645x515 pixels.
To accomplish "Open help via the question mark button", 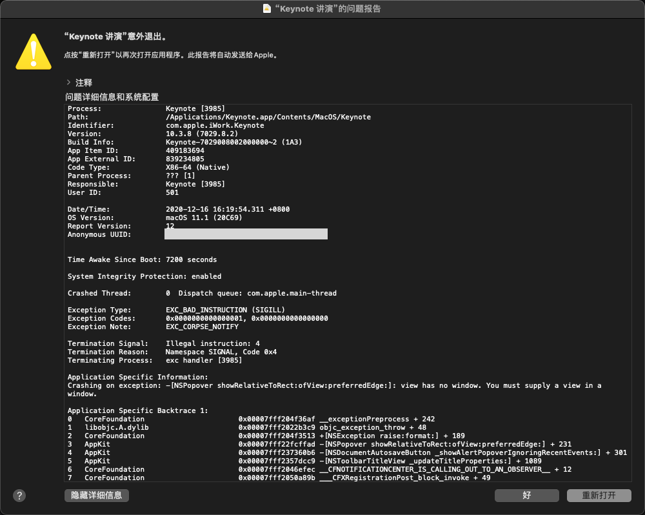I will (x=19, y=496).
